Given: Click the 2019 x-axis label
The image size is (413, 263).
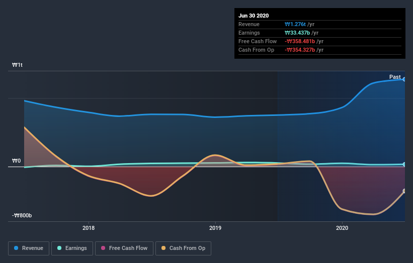Looking at the screenshot, I should click(215, 228).
